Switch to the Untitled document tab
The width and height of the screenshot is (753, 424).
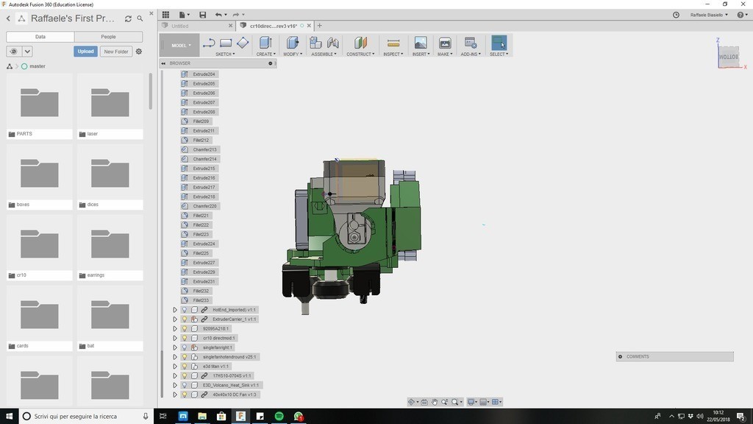point(197,26)
